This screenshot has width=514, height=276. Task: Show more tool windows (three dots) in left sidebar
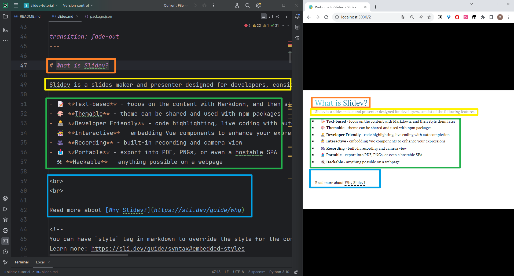click(5, 41)
